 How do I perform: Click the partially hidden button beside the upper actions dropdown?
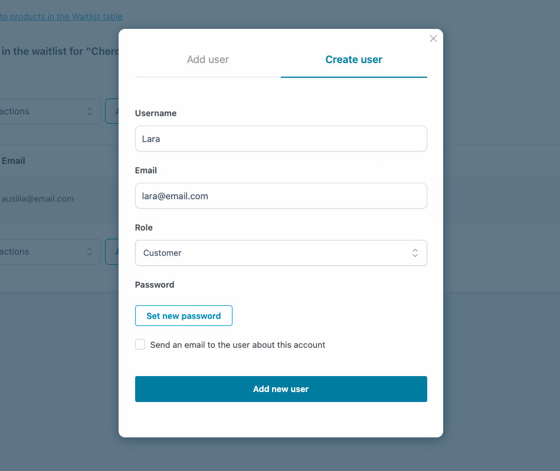[x=112, y=111]
